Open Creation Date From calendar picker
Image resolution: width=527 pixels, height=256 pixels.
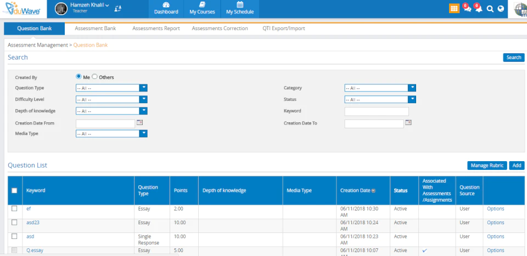coord(139,122)
